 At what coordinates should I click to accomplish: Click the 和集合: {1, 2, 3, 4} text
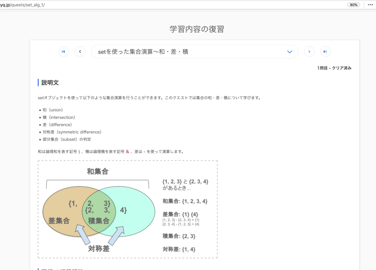(185, 201)
